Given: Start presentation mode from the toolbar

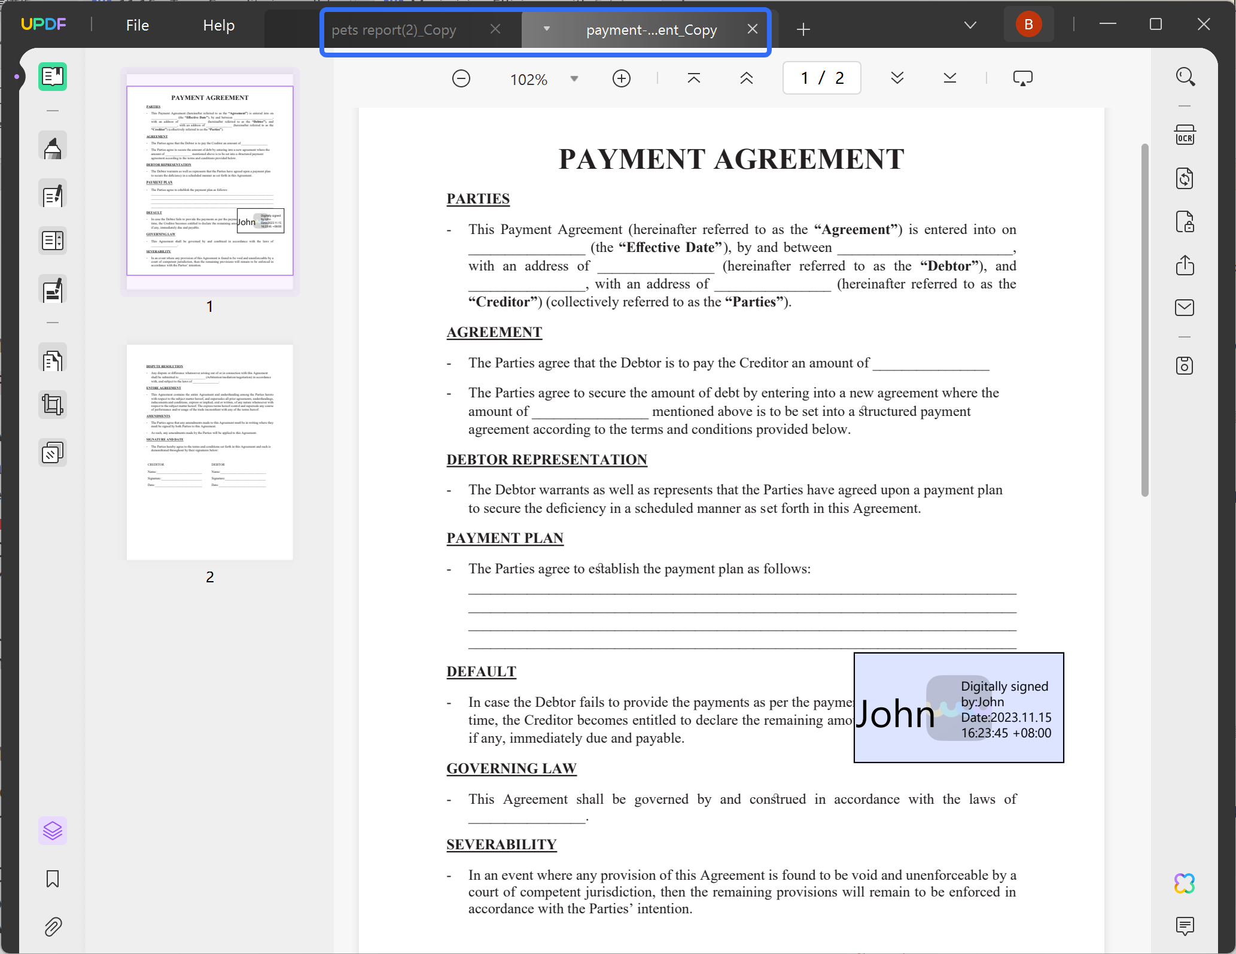Looking at the screenshot, I should tap(1023, 77).
